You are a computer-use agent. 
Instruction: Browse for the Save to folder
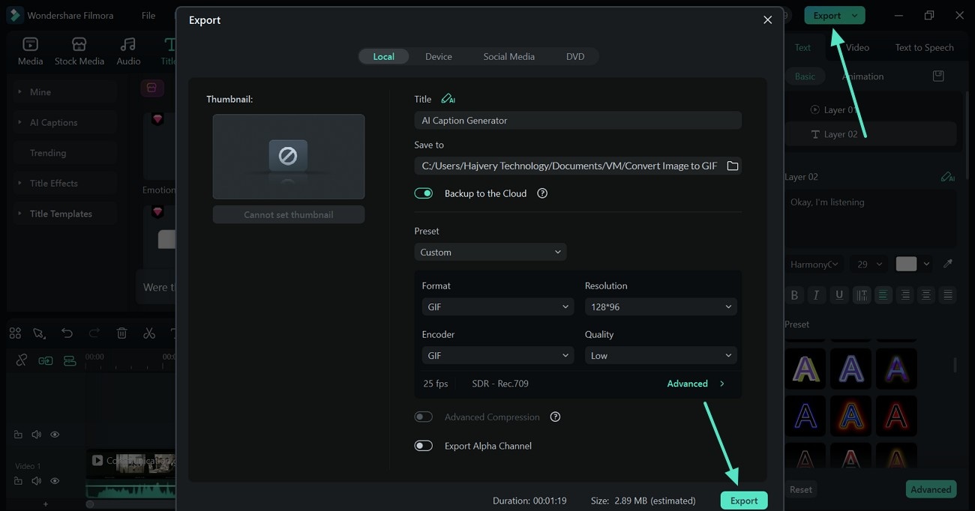(x=733, y=166)
